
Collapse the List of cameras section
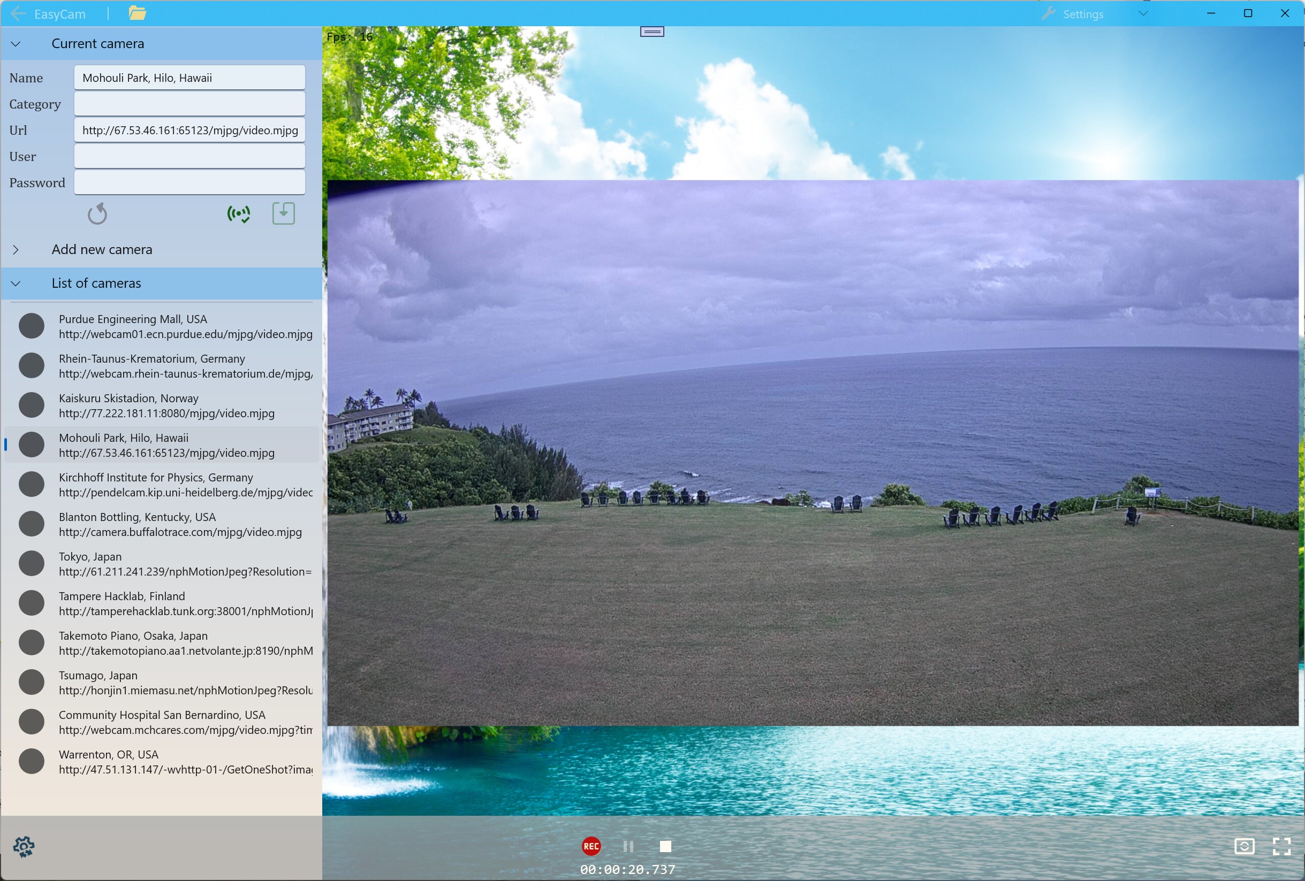click(16, 284)
